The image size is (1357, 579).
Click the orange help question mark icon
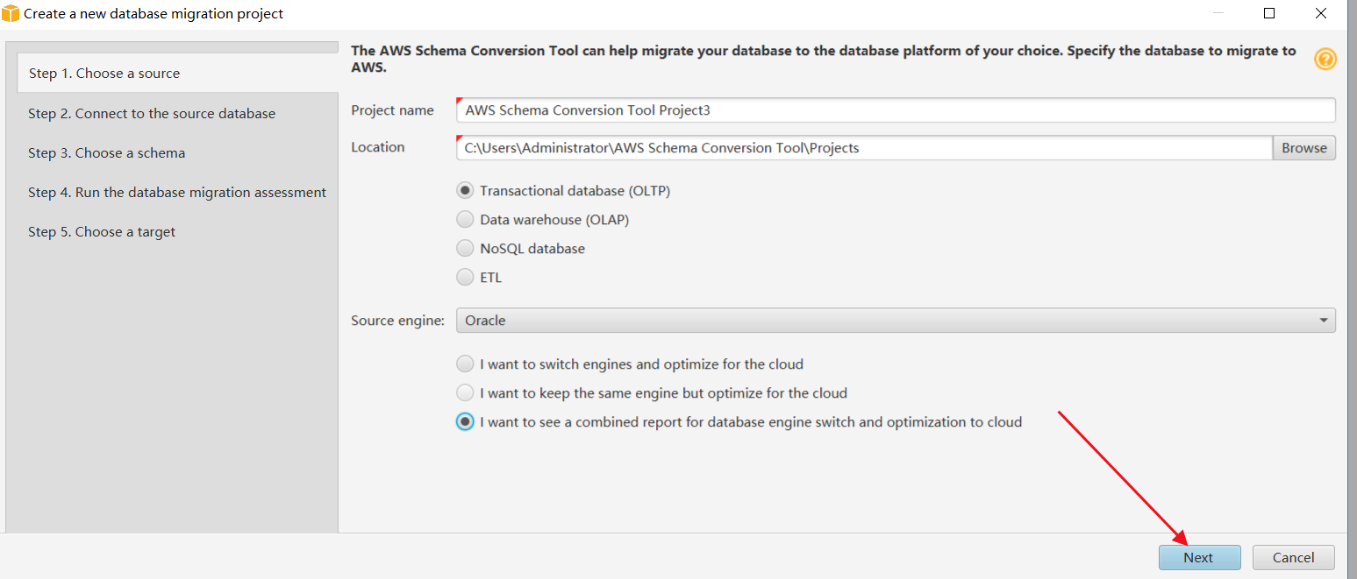(1325, 60)
